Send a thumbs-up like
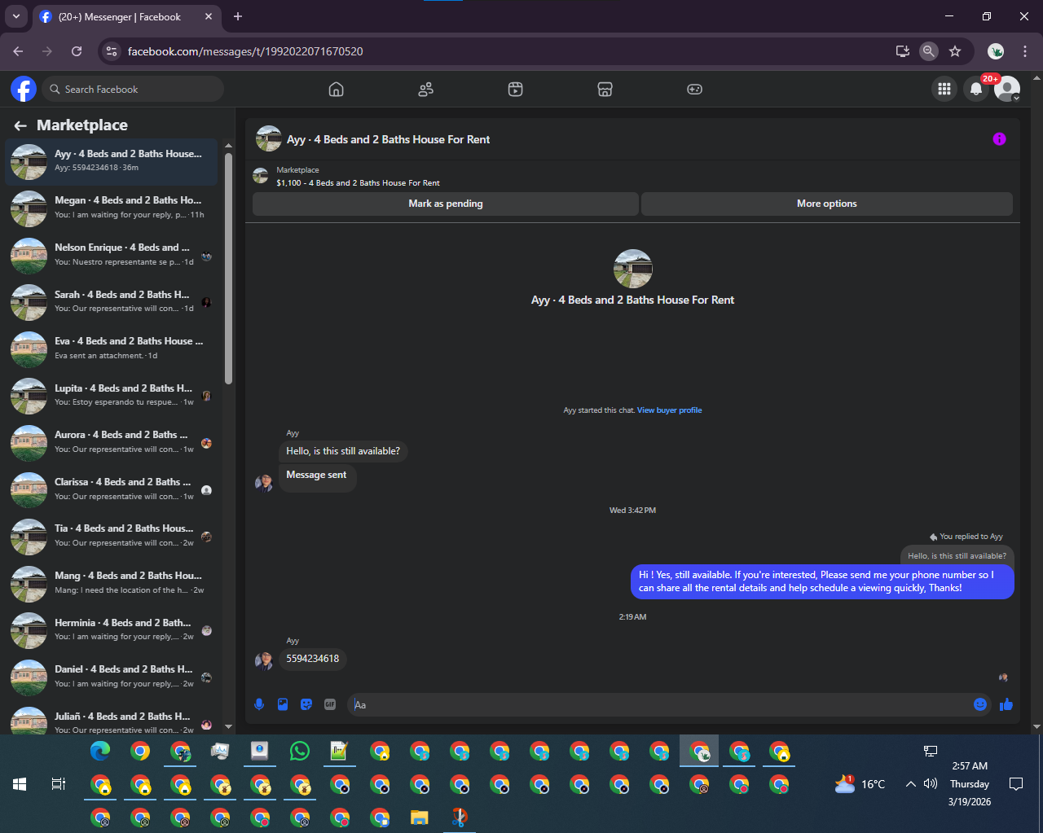The height and width of the screenshot is (833, 1043). tap(1006, 704)
